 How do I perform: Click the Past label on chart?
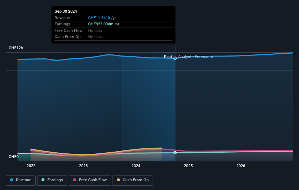point(168,57)
